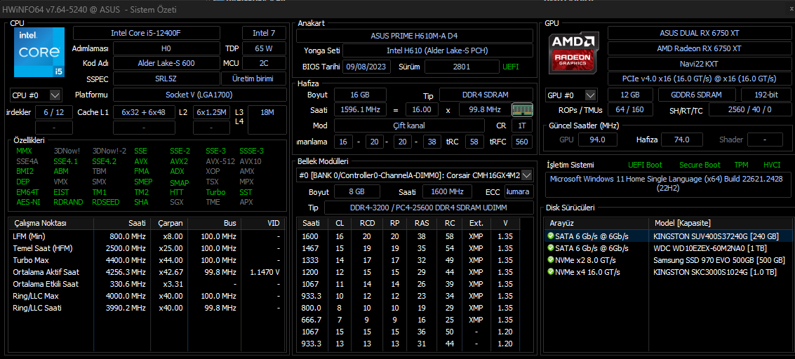Click the Temel Saat (HFM) row
This screenshot has width=795, height=359.
(x=147, y=248)
